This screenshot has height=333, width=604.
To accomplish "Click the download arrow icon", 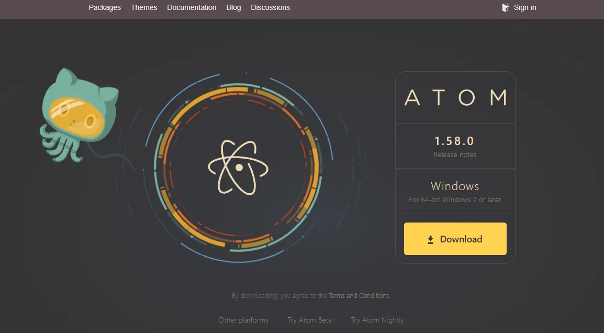I will click(431, 240).
